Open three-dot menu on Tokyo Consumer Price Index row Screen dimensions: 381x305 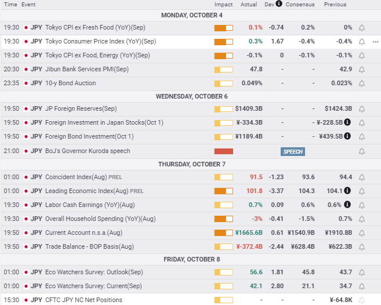(x=375, y=42)
